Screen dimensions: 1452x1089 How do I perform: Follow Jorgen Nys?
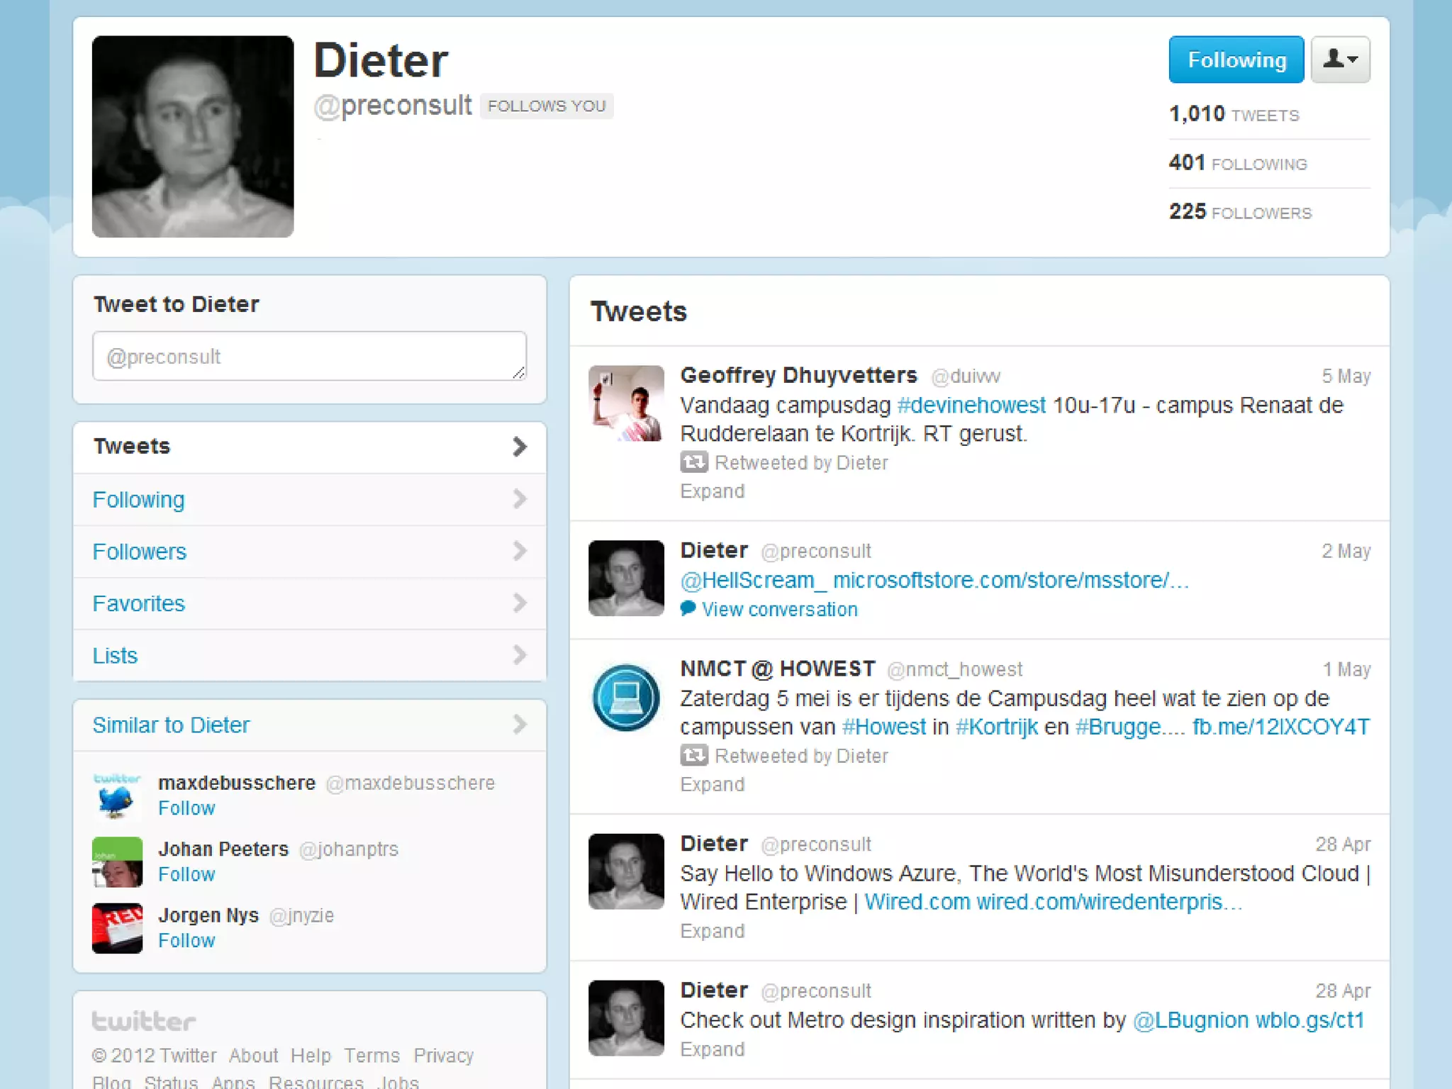point(186,940)
